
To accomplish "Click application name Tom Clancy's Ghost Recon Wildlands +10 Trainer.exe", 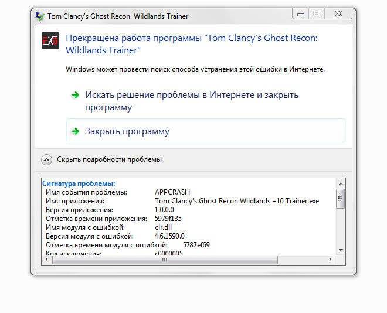I will 237,201.
